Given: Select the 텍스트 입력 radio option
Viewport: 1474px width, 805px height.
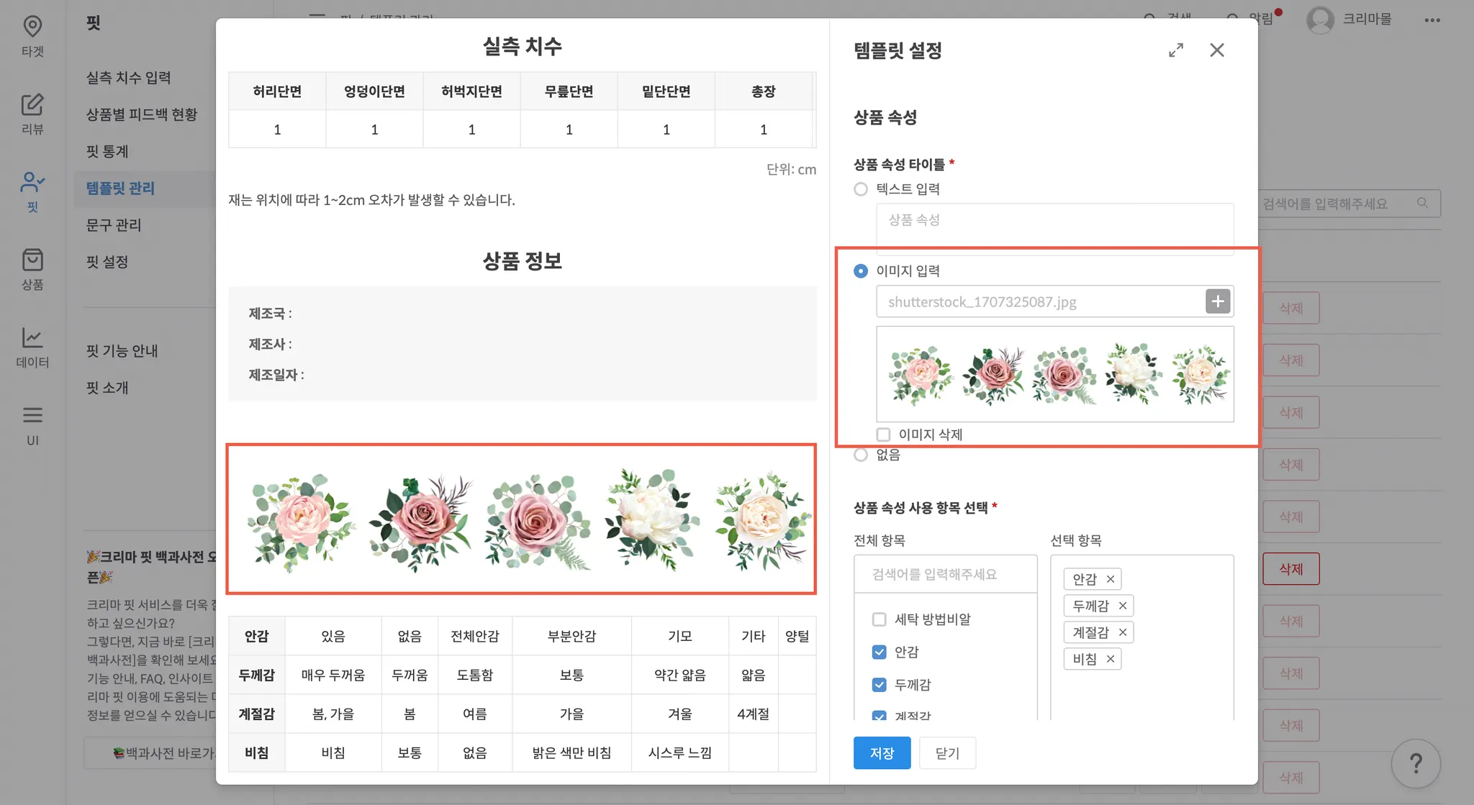Looking at the screenshot, I should tap(861, 189).
